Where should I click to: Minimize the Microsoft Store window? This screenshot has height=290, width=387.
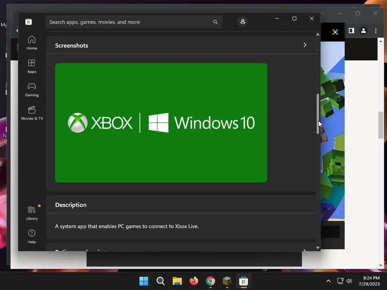tap(277, 19)
